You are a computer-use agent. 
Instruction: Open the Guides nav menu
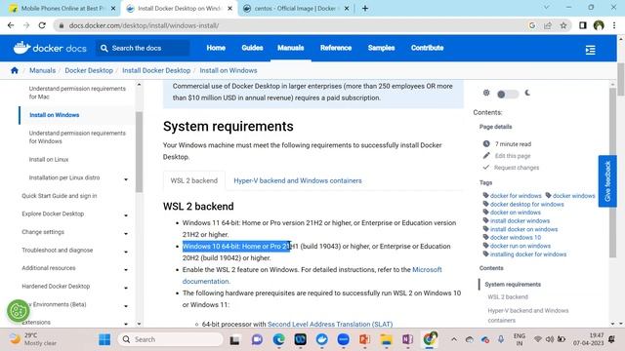[x=252, y=48]
